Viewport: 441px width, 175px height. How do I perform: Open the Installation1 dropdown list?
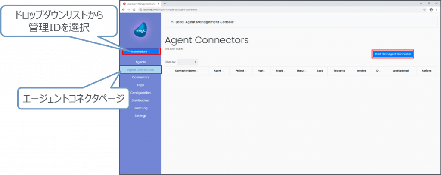click(x=140, y=51)
